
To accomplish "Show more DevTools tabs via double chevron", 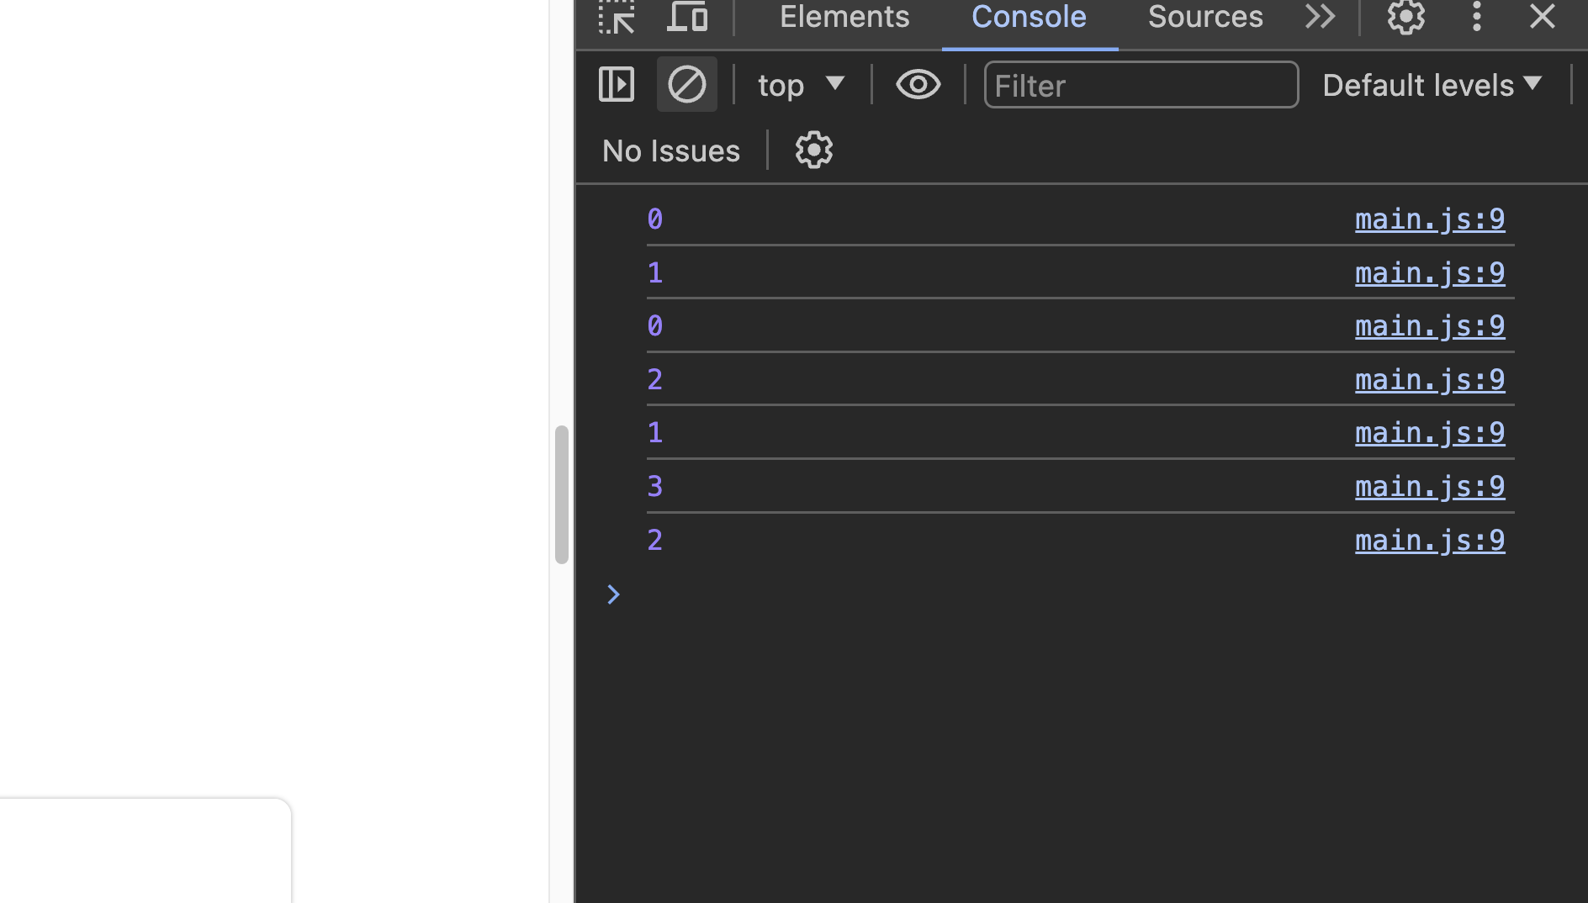I will [x=1320, y=17].
